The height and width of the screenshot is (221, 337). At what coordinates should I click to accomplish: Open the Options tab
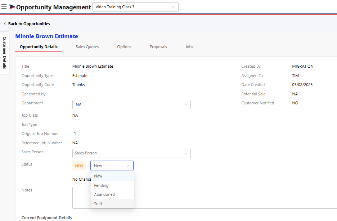pyautogui.click(x=124, y=47)
